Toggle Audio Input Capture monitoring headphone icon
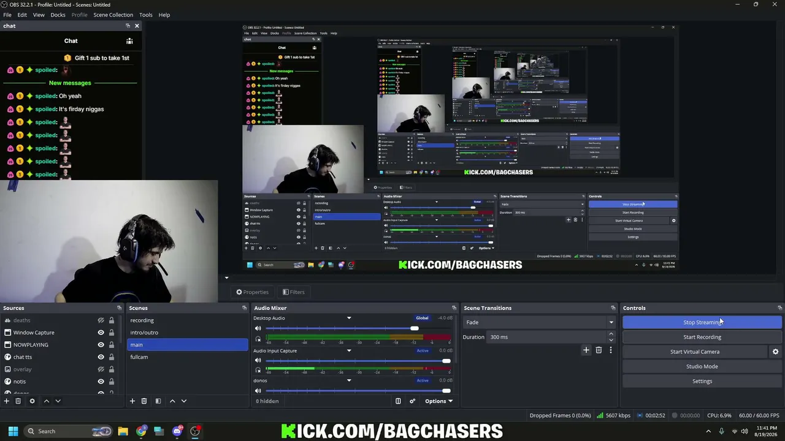This screenshot has height=441, width=785. click(x=258, y=371)
